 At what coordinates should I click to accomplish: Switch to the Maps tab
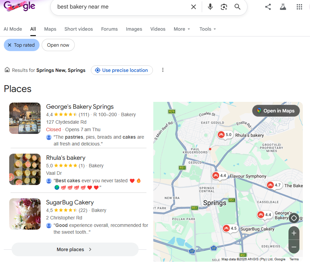[50, 29]
